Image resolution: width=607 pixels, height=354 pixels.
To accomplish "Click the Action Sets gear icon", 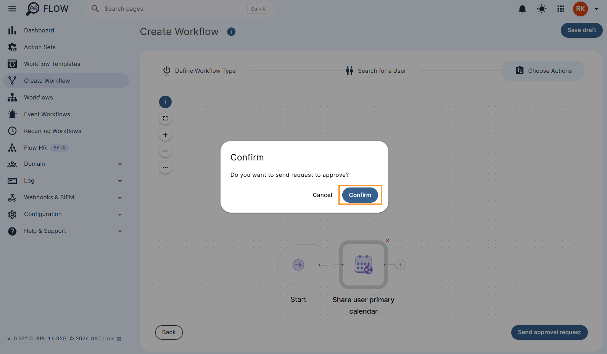I will point(12,47).
